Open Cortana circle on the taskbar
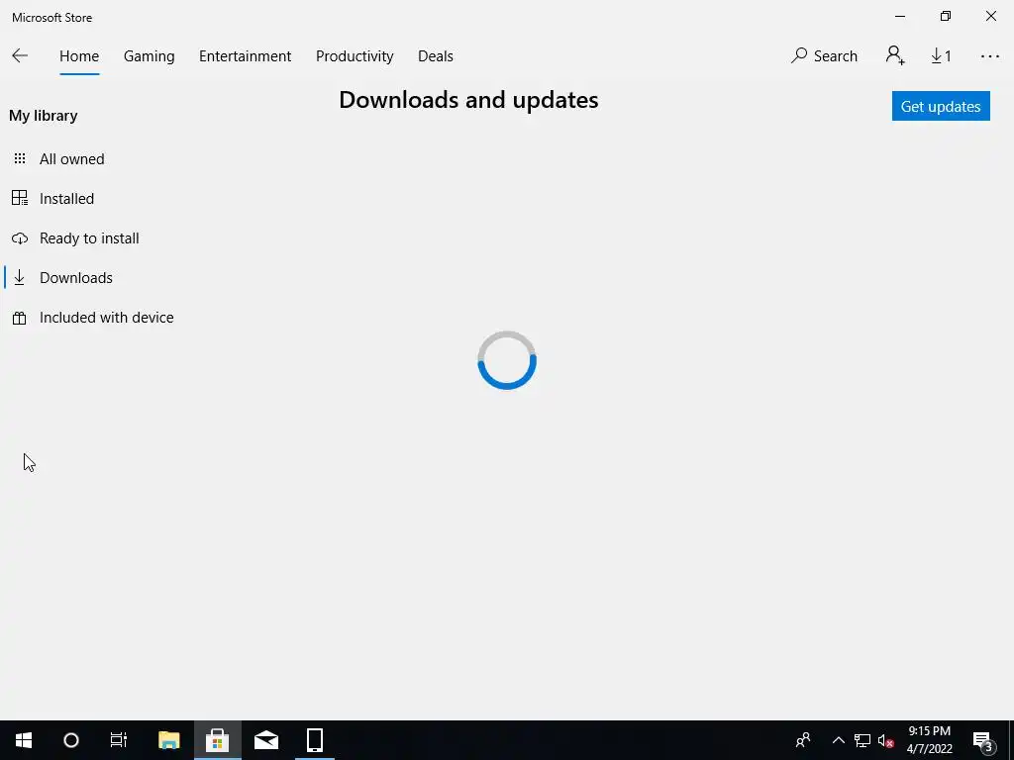Image resolution: width=1014 pixels, height=760 pixels. (71, 740)
